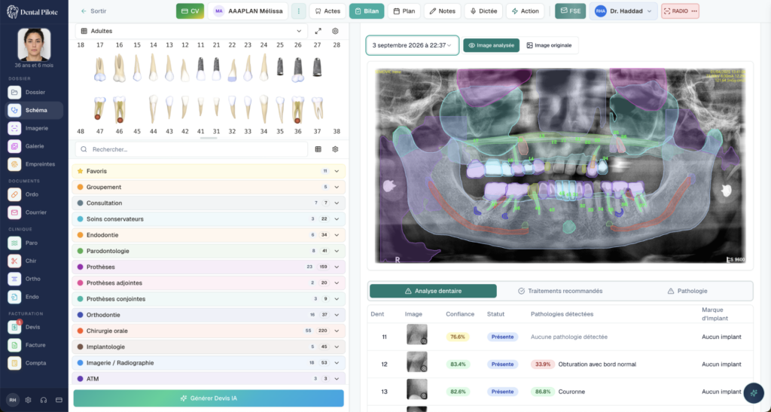Viewport: 771px width, 412px height.
Task: Open the Bilan tab
Action: [367, 11]
